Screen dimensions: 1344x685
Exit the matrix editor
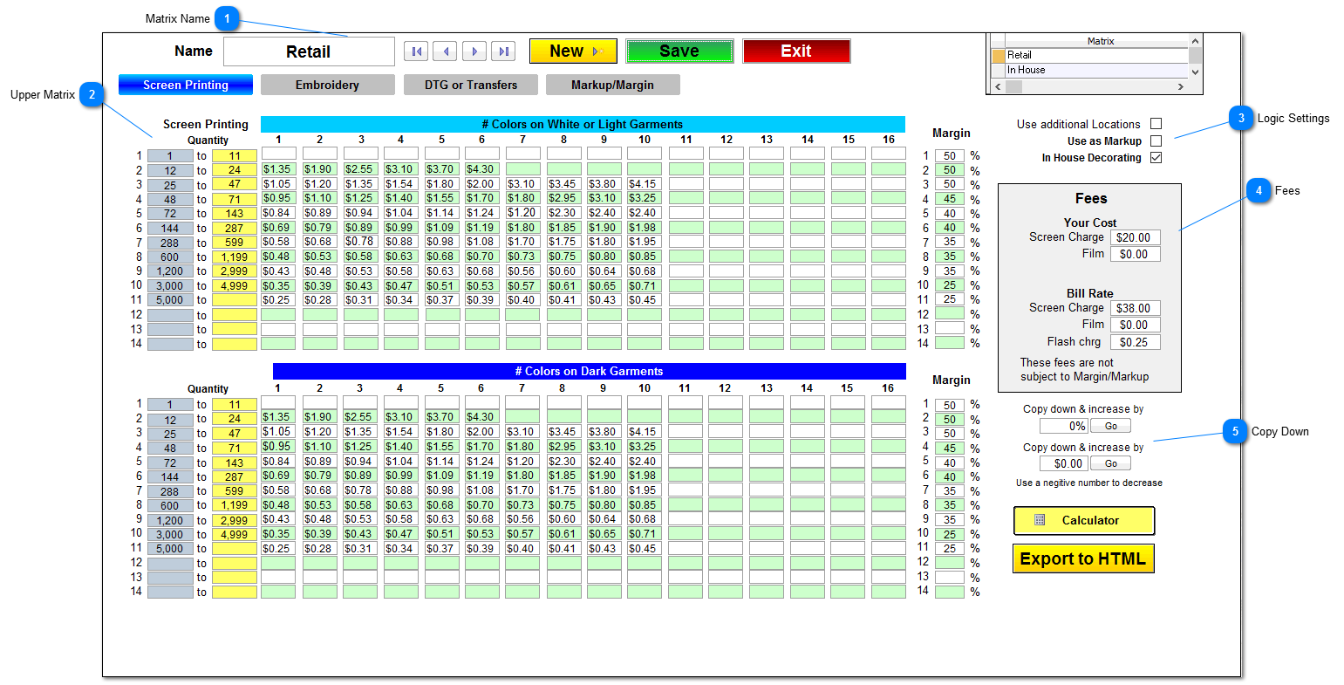pyautogui.click(x=796, y=51)
